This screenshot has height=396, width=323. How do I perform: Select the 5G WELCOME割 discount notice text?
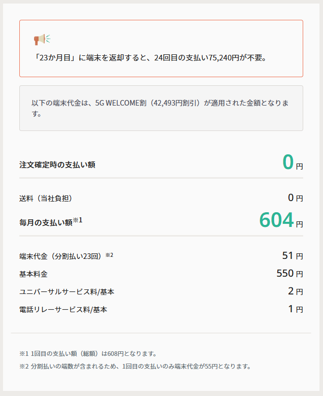coord(160,109)
